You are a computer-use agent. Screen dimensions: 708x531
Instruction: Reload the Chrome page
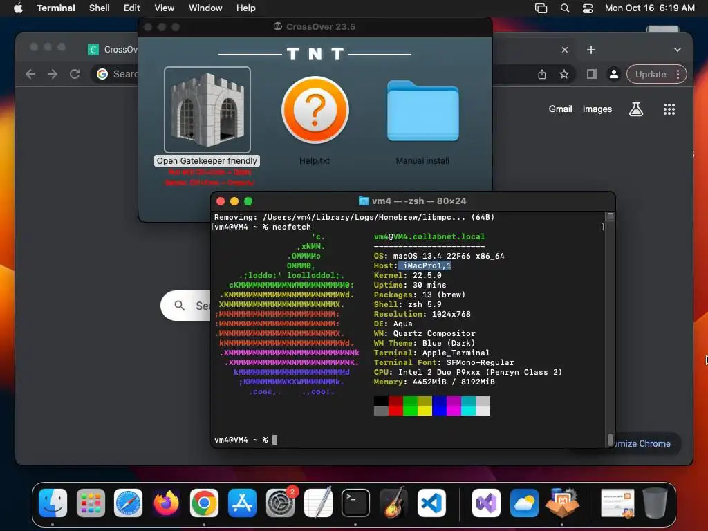(75, 74)
